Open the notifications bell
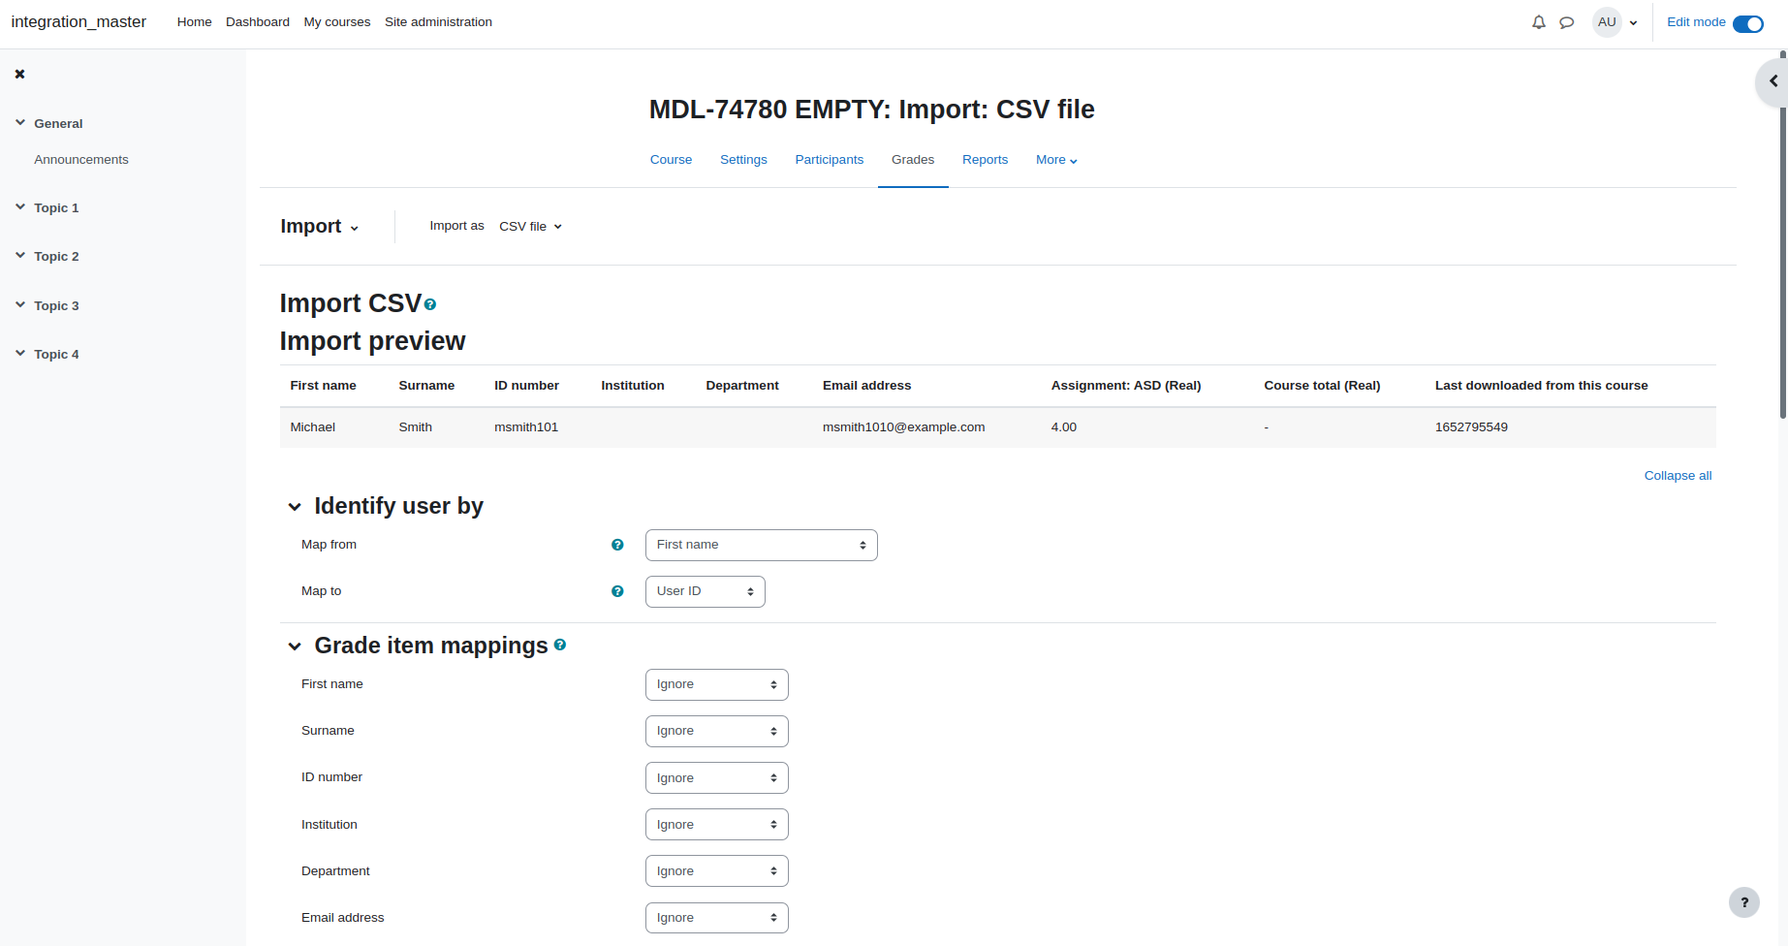Image resolution: width=1788 pixels, height=946 pixels. (x=1539, y=22)
